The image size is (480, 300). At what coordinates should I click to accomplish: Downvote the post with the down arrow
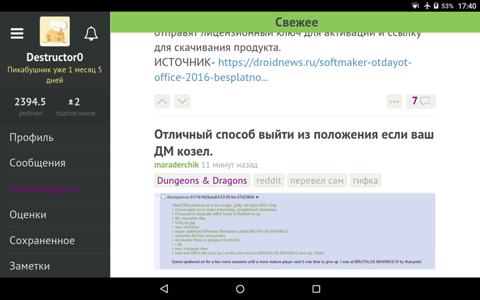pyautogui.click(x=182, y=102)
